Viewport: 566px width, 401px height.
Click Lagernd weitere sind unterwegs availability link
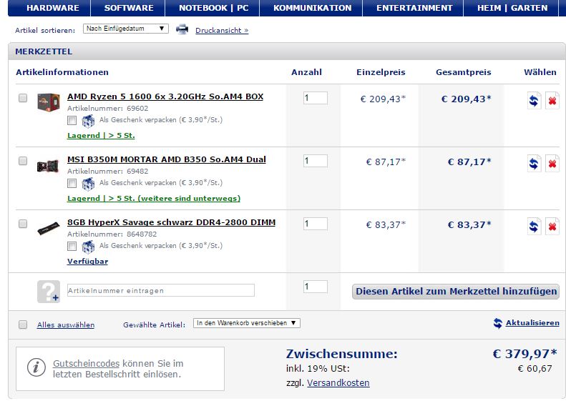(x=154, y=198)
